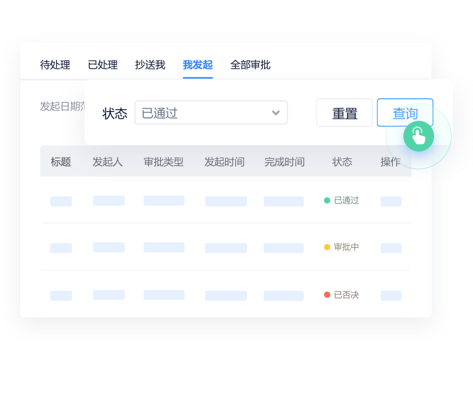Click the active 我发起 tab
The image size is (473, 396).
click(198, 65)
